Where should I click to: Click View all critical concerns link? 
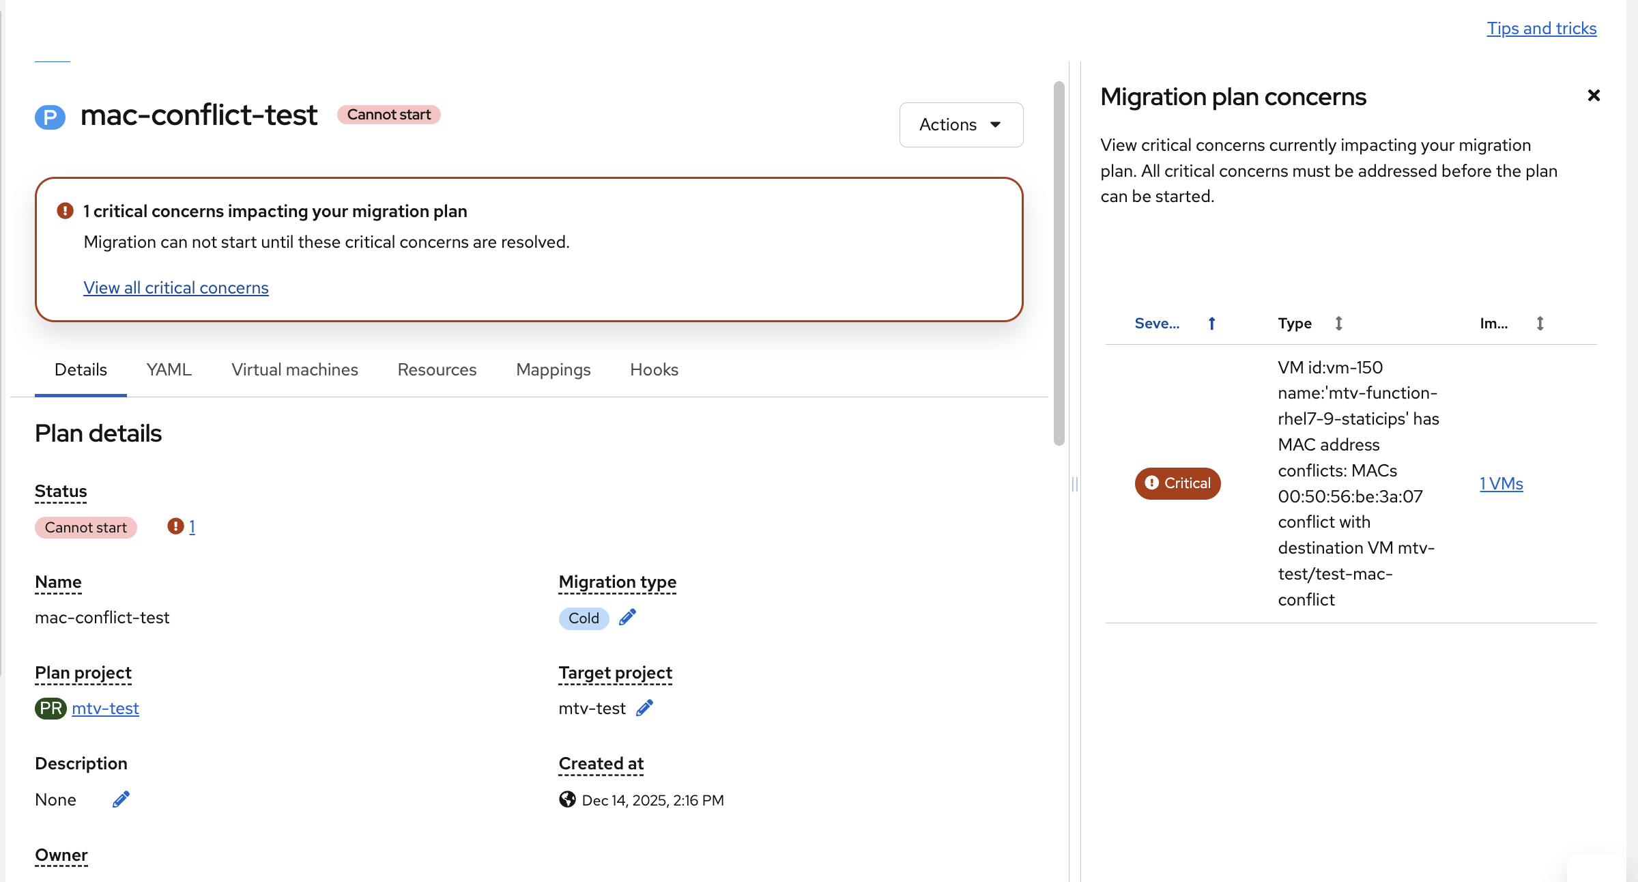coord(176,288)
